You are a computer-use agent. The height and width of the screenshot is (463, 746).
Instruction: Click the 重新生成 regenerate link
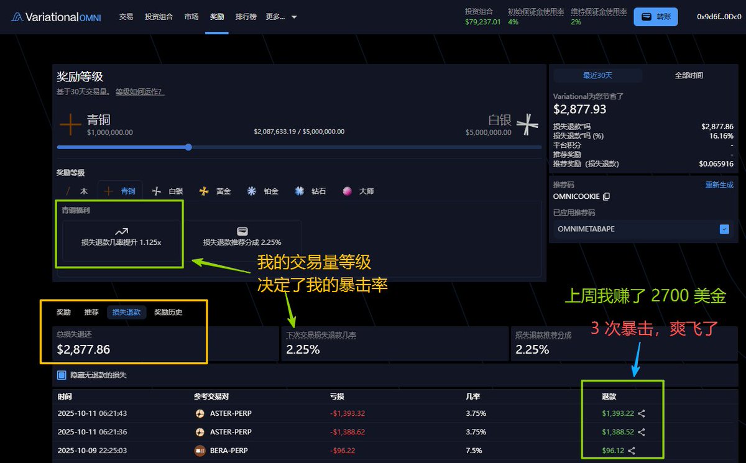[x=719, y=185]
